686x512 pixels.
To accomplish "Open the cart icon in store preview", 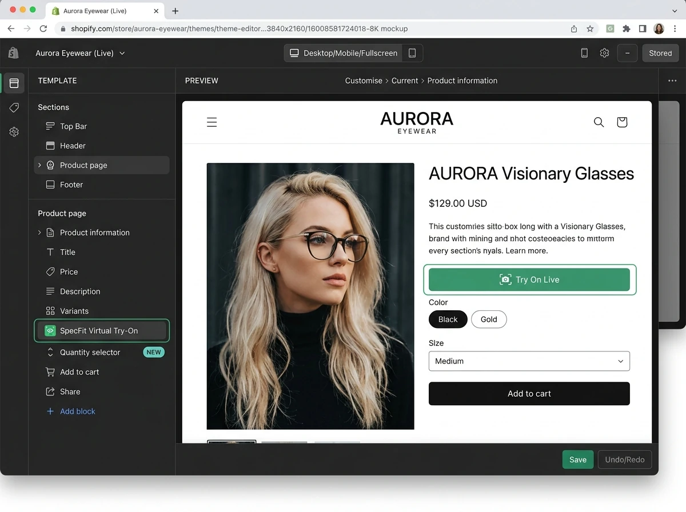I will (622, 122).
